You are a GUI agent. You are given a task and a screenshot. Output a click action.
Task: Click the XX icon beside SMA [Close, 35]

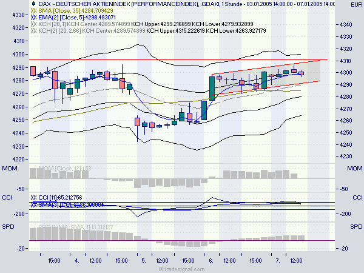click(33, 11)
